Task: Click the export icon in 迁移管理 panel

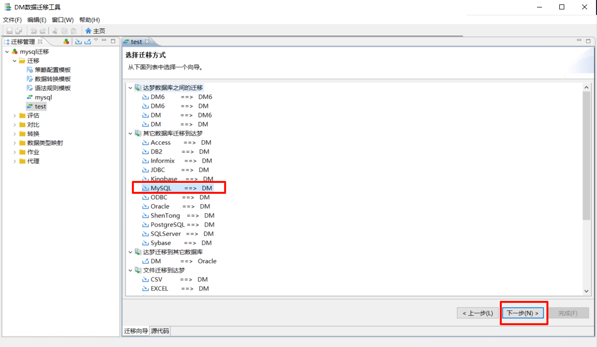Action: pyautogui.click(x=88, y=42)
